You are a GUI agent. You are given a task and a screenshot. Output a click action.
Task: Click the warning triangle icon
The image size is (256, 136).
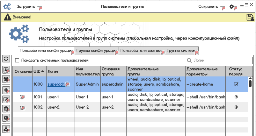[8, 17]
